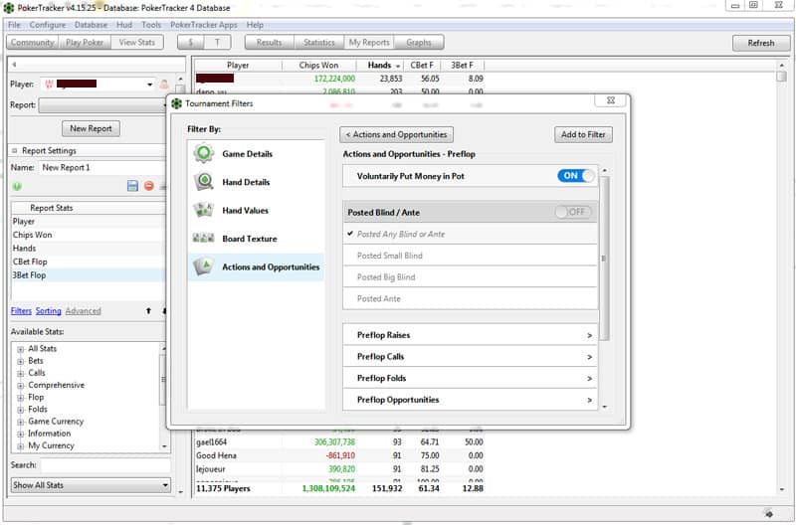Click the green help icon under Name
The height and width of the screenshot is (525, 796).
point(17,186)
